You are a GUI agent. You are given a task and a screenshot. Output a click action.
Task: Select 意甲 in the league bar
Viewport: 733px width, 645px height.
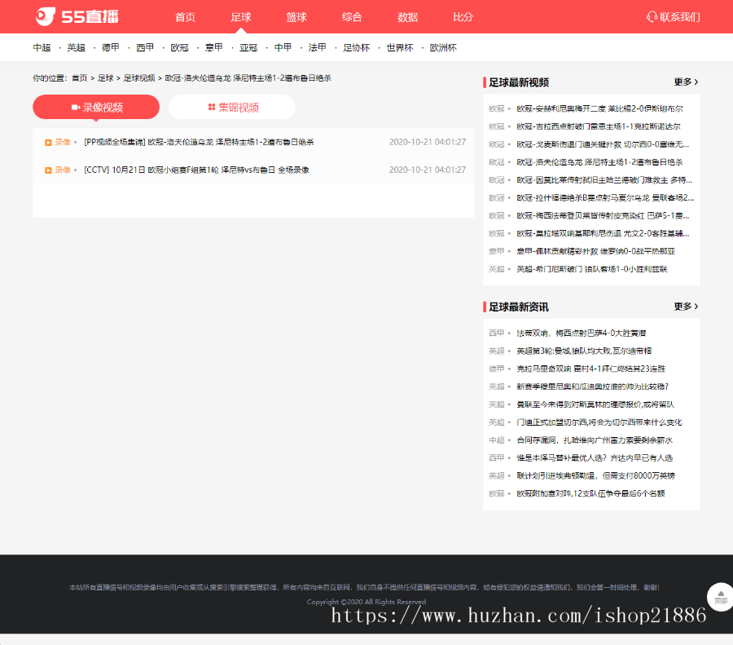pyautogui.click(x=214, y=47)
